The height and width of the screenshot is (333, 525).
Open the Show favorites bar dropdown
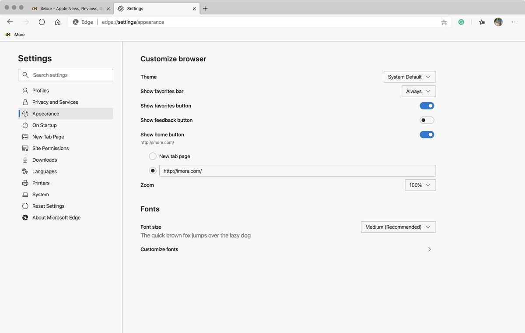418,91
